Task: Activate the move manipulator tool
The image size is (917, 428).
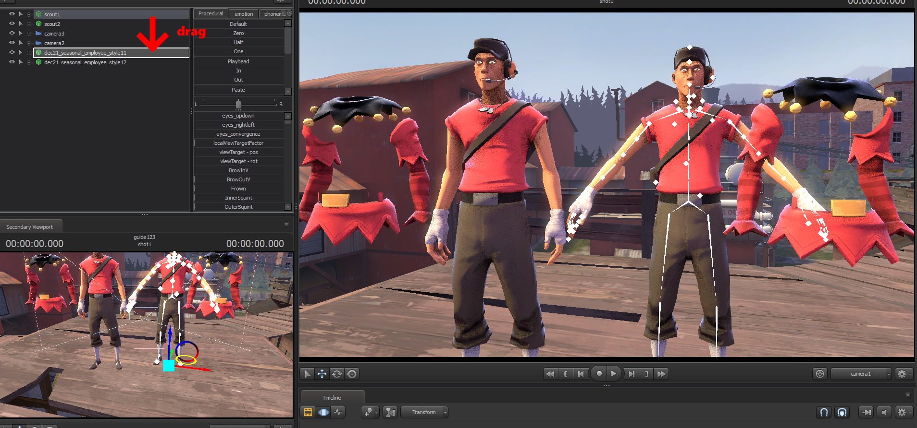Action: pyautogui.click(x=322, y=374)
